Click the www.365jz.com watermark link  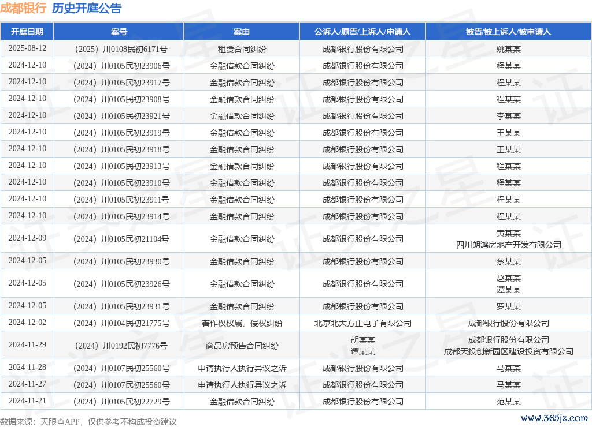(554, 418)
